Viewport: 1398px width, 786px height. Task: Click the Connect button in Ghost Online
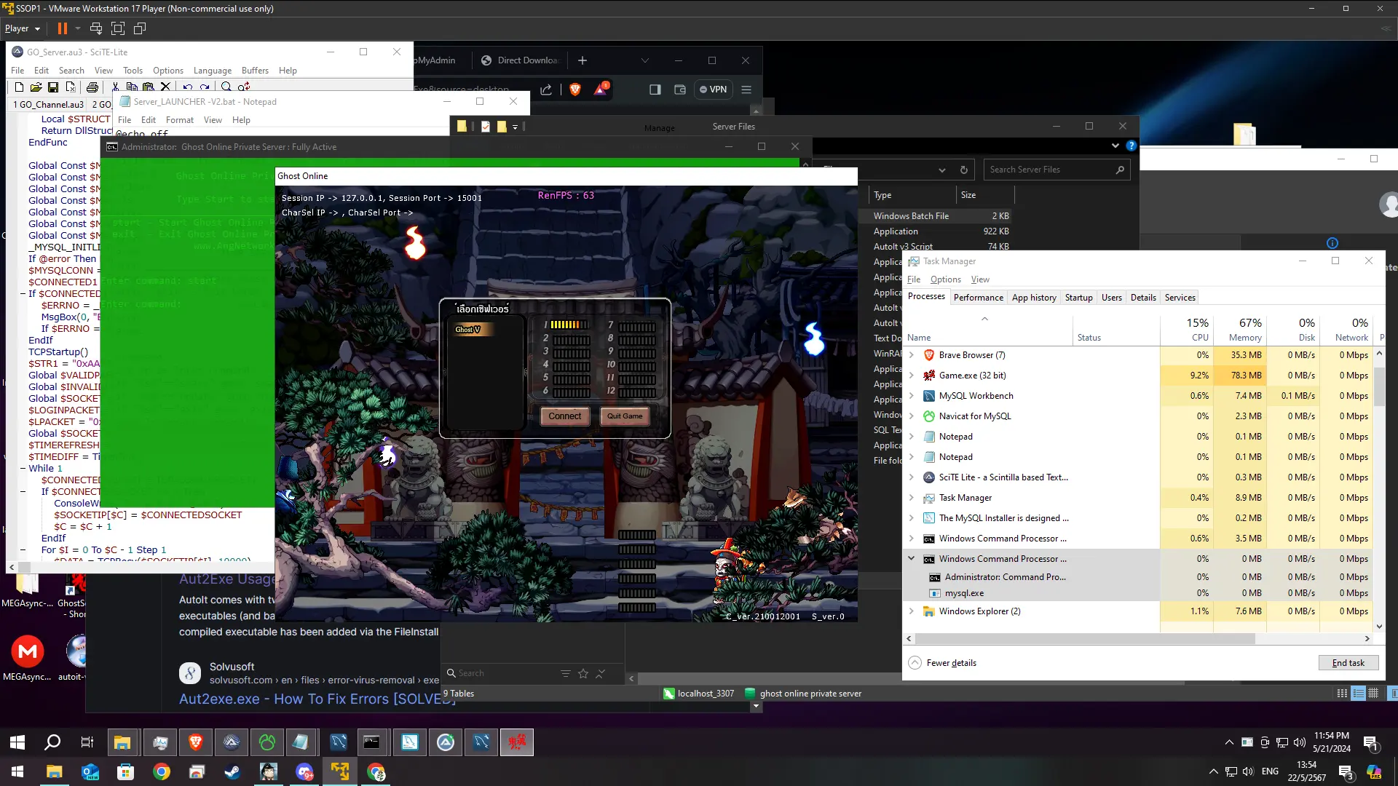pos(565,416)
